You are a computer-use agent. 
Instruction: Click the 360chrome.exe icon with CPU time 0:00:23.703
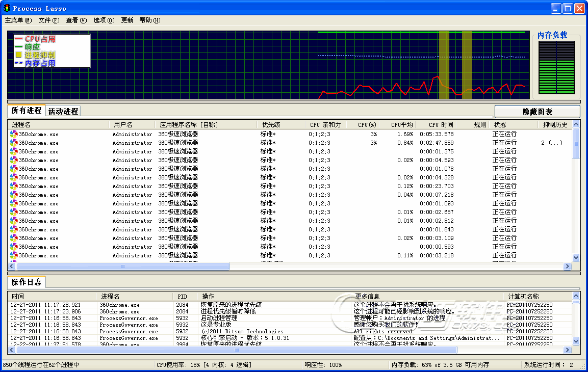[x=14, y=186]
